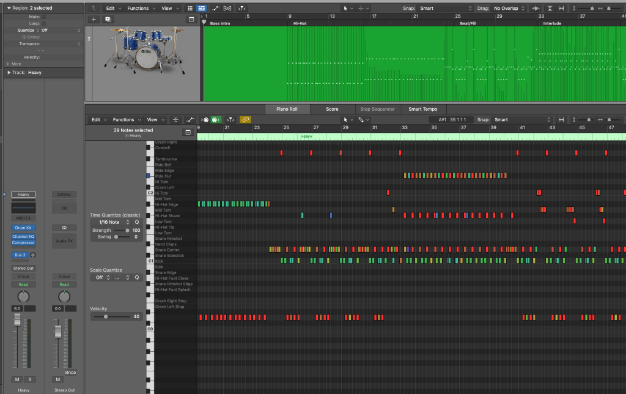Click the collapse mode icon in Piano Roll

point(176,120)
